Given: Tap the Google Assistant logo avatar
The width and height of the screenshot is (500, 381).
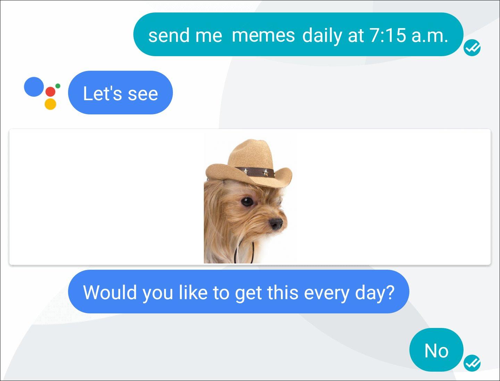Looking at the screenshot, I should coord(42,93).
